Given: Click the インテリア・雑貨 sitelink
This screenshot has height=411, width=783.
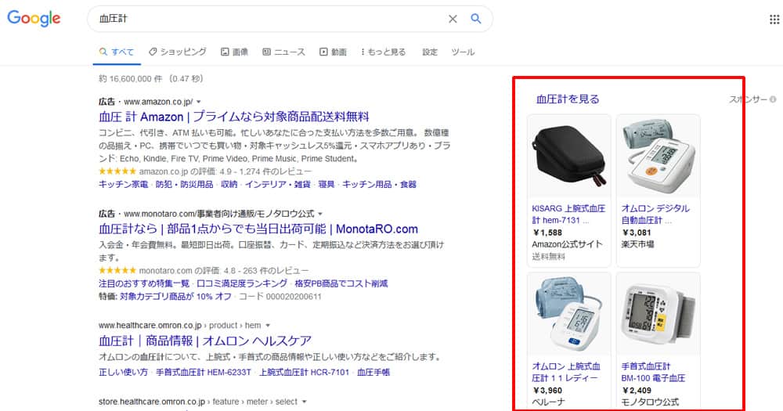Looking at the screenshot, I should (278, 184).
